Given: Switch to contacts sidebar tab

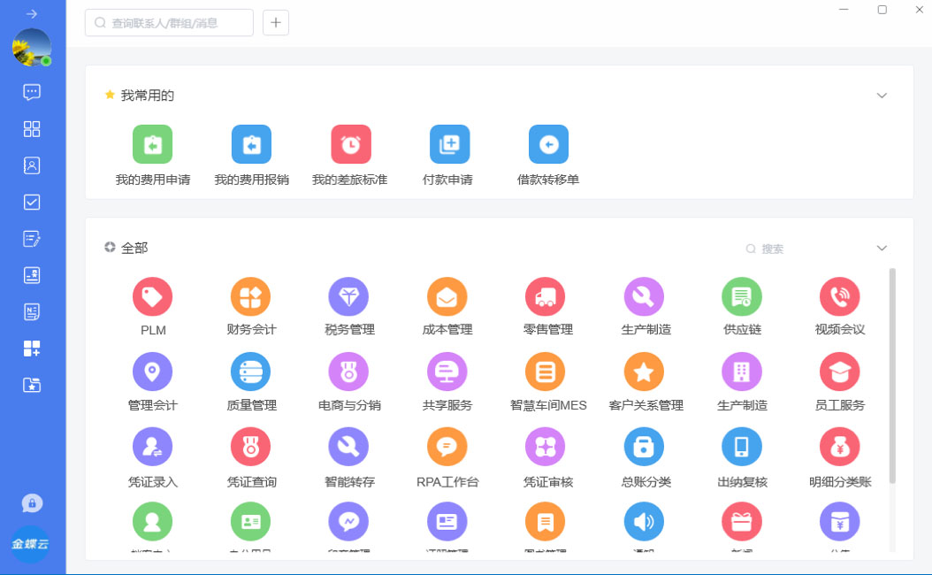Looking at the screenshot, I should click(x=32, y=165).
